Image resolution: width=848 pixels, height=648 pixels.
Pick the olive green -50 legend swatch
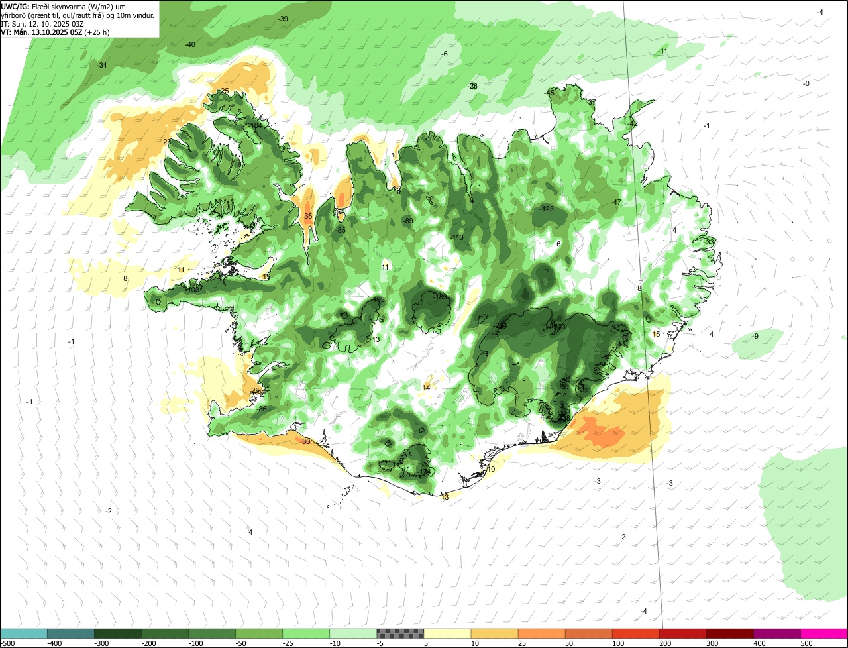(259, 633)
